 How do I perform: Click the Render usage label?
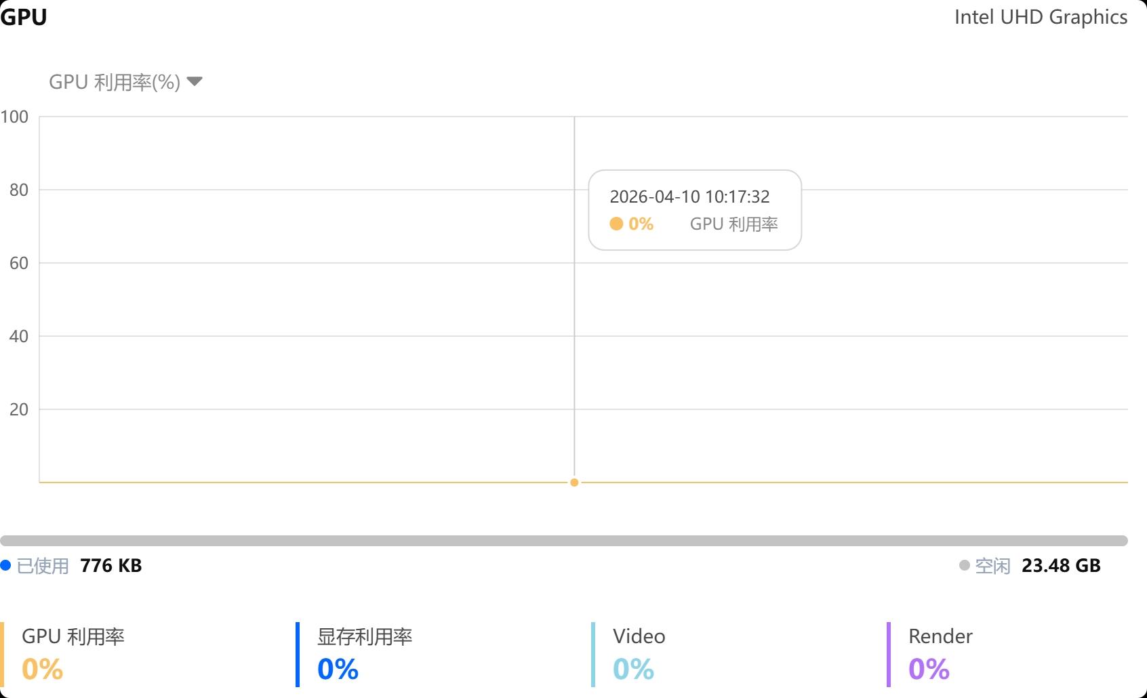point(940,636)
